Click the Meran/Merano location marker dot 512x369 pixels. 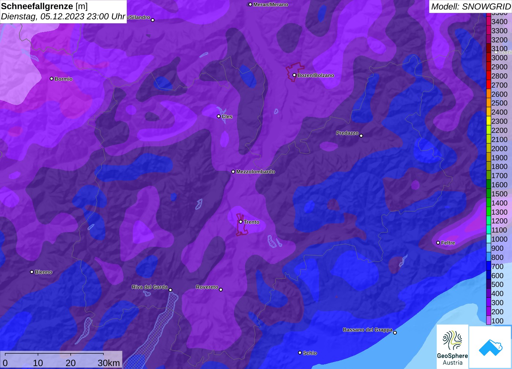250,5
